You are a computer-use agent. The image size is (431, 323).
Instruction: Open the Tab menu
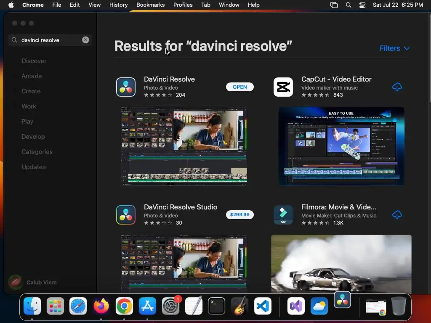pos(205,5)
